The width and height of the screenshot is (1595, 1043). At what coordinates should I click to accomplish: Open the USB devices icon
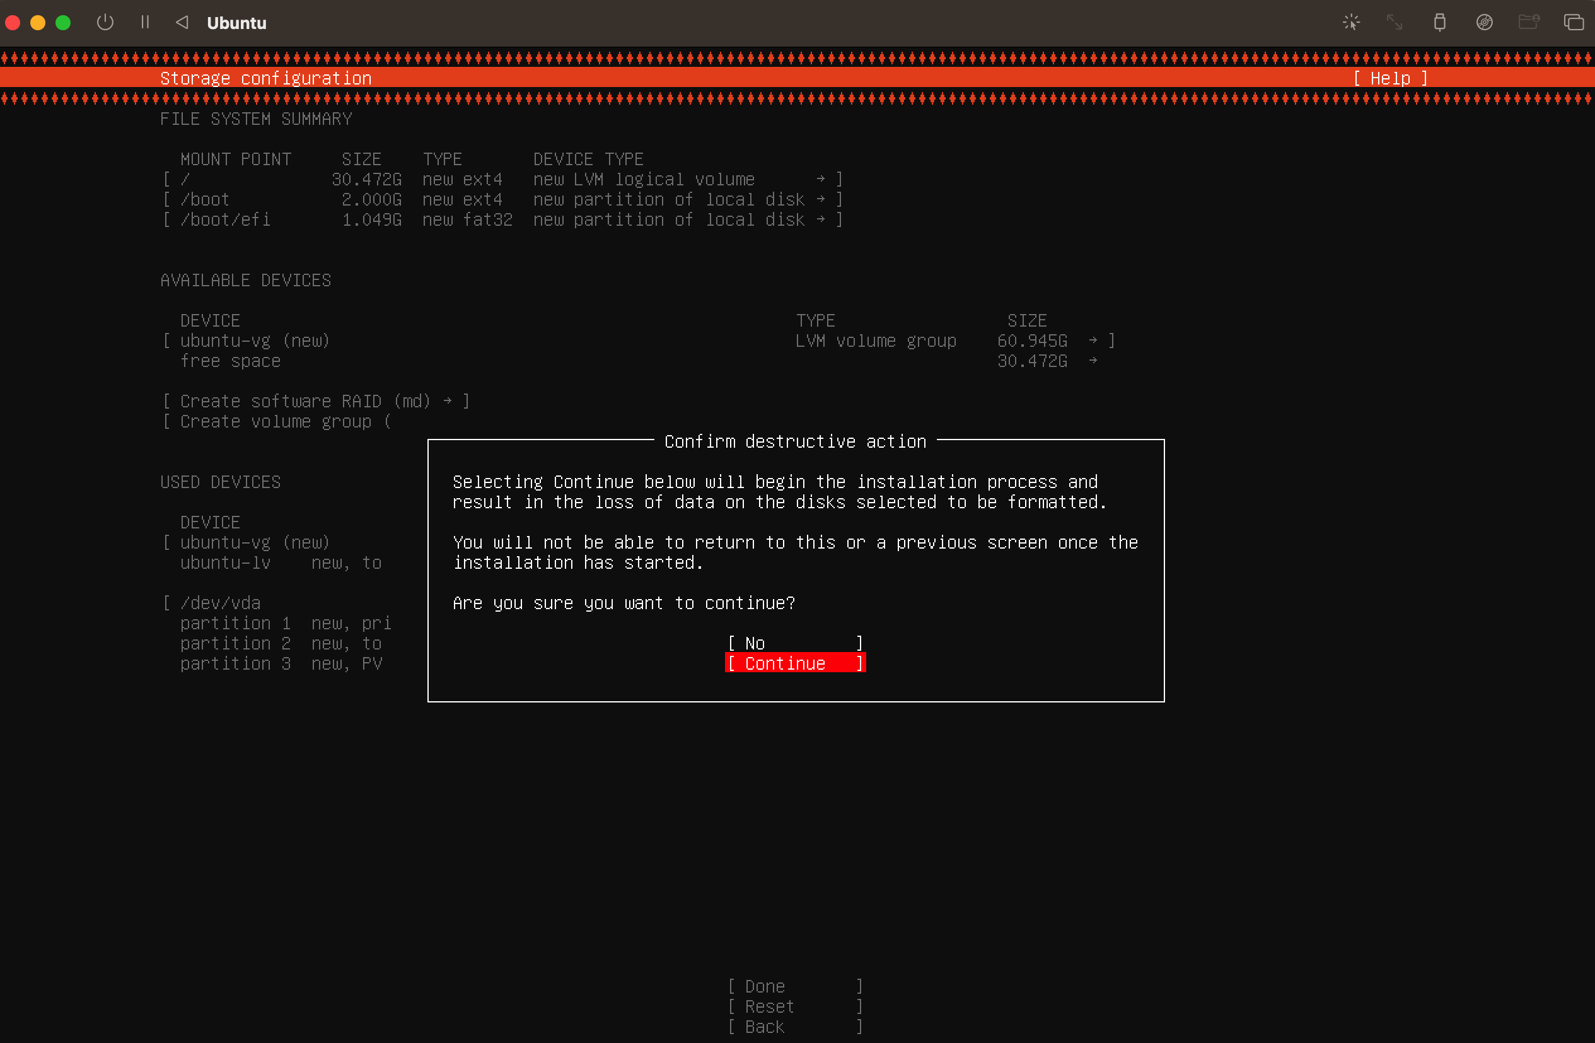pyautogui.click(x=1439, y=22)
